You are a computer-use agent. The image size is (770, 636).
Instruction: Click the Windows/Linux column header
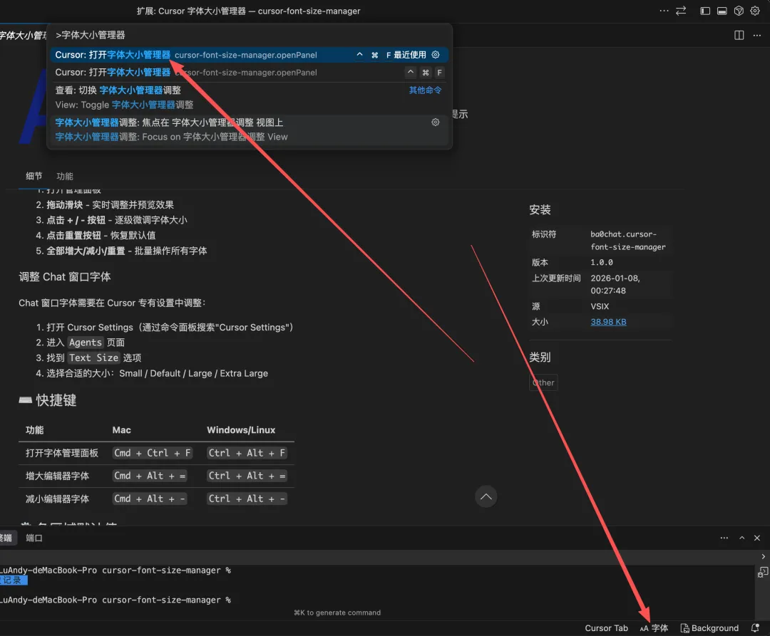tap(241, 430)
